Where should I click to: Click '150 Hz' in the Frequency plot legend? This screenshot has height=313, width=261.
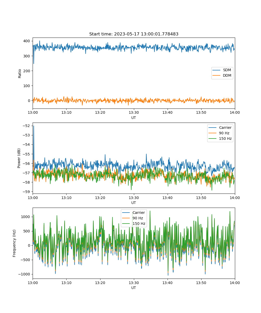[139, 224]
